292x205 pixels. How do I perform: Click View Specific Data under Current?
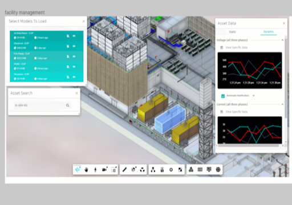coord(237,112)
